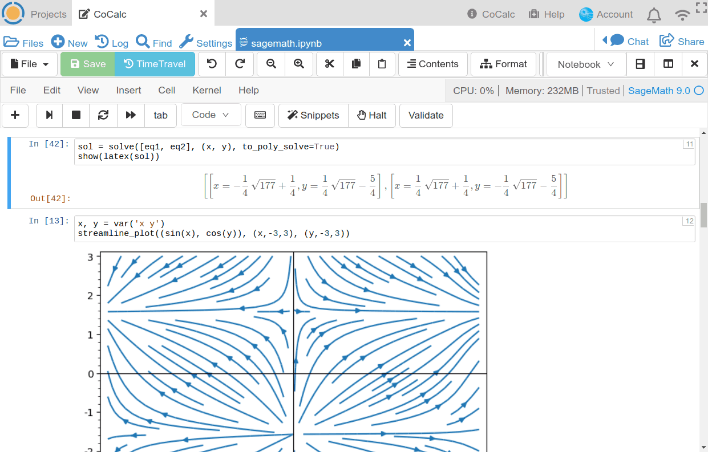Stop execution using the square stop icon
Image resolution: width=708 pixels, height=452 pixels.
(x=76, y=115)
